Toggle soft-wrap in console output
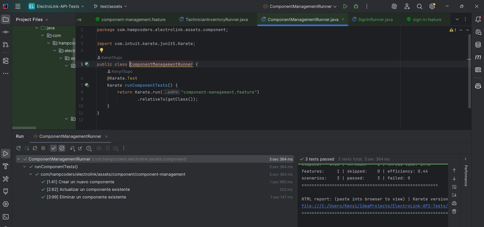484x227 pixels. (454, 187)
